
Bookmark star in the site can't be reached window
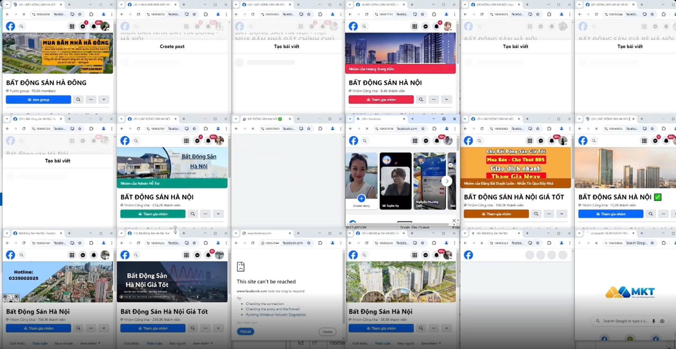tap(309, 243)
